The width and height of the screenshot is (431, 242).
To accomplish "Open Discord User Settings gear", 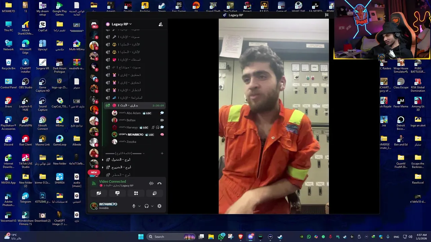I will click(160, 206).
